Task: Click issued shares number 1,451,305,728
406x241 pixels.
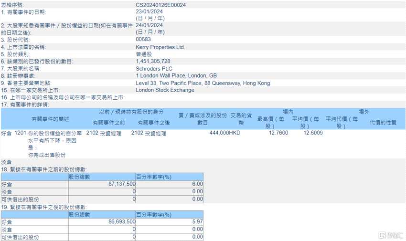Action: (153, 61)
